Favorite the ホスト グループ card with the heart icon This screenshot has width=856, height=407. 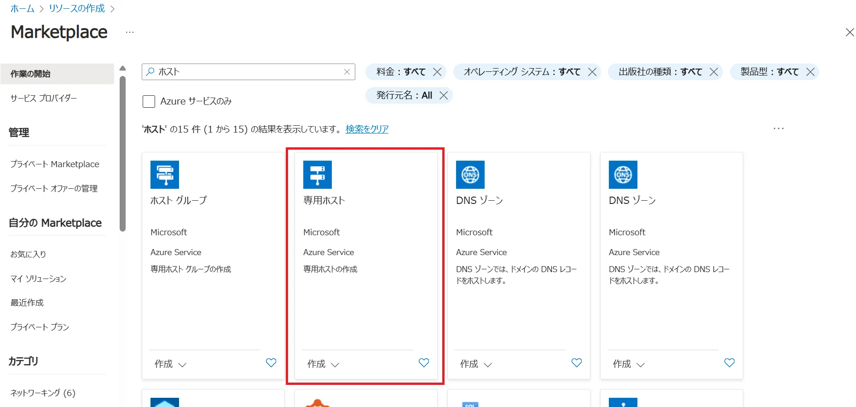point(271,363)
